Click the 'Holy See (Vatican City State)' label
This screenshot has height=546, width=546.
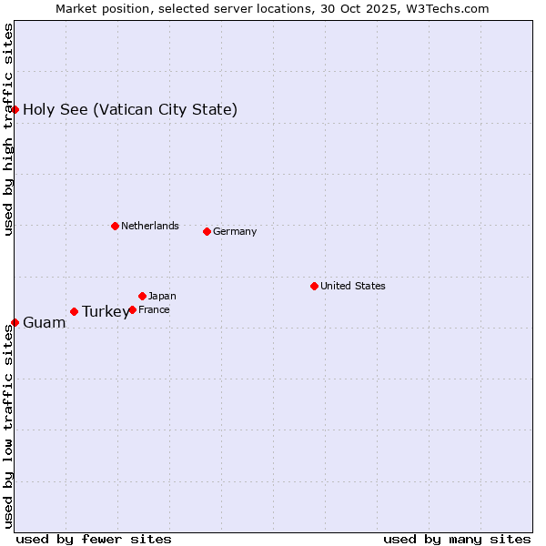130,110
